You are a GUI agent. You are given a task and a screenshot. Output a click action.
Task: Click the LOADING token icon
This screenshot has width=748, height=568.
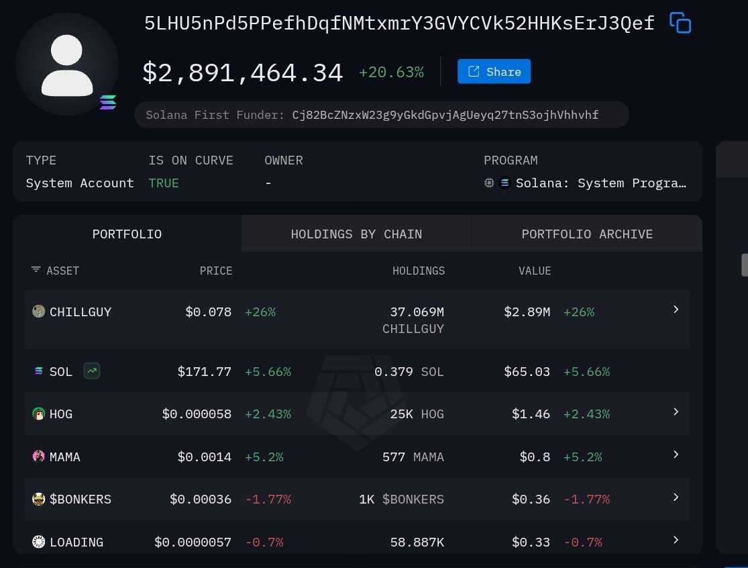pyautogui.click(x=39, y=542)
